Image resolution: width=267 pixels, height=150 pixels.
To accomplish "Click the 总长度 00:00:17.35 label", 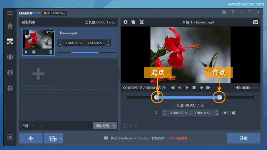I will click(100, 22).
